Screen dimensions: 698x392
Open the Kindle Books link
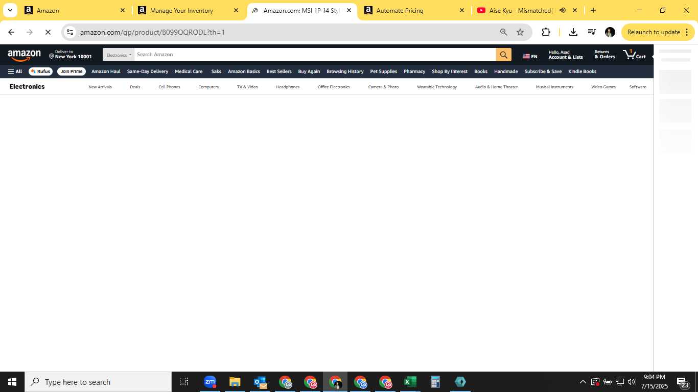[x=582, y=71]
